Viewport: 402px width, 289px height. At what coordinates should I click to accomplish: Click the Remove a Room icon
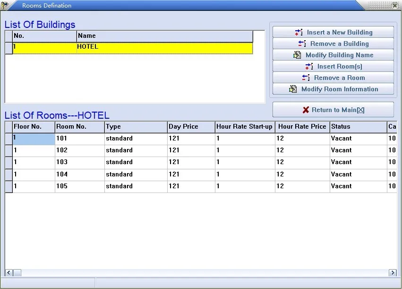[x=306, y=78]
